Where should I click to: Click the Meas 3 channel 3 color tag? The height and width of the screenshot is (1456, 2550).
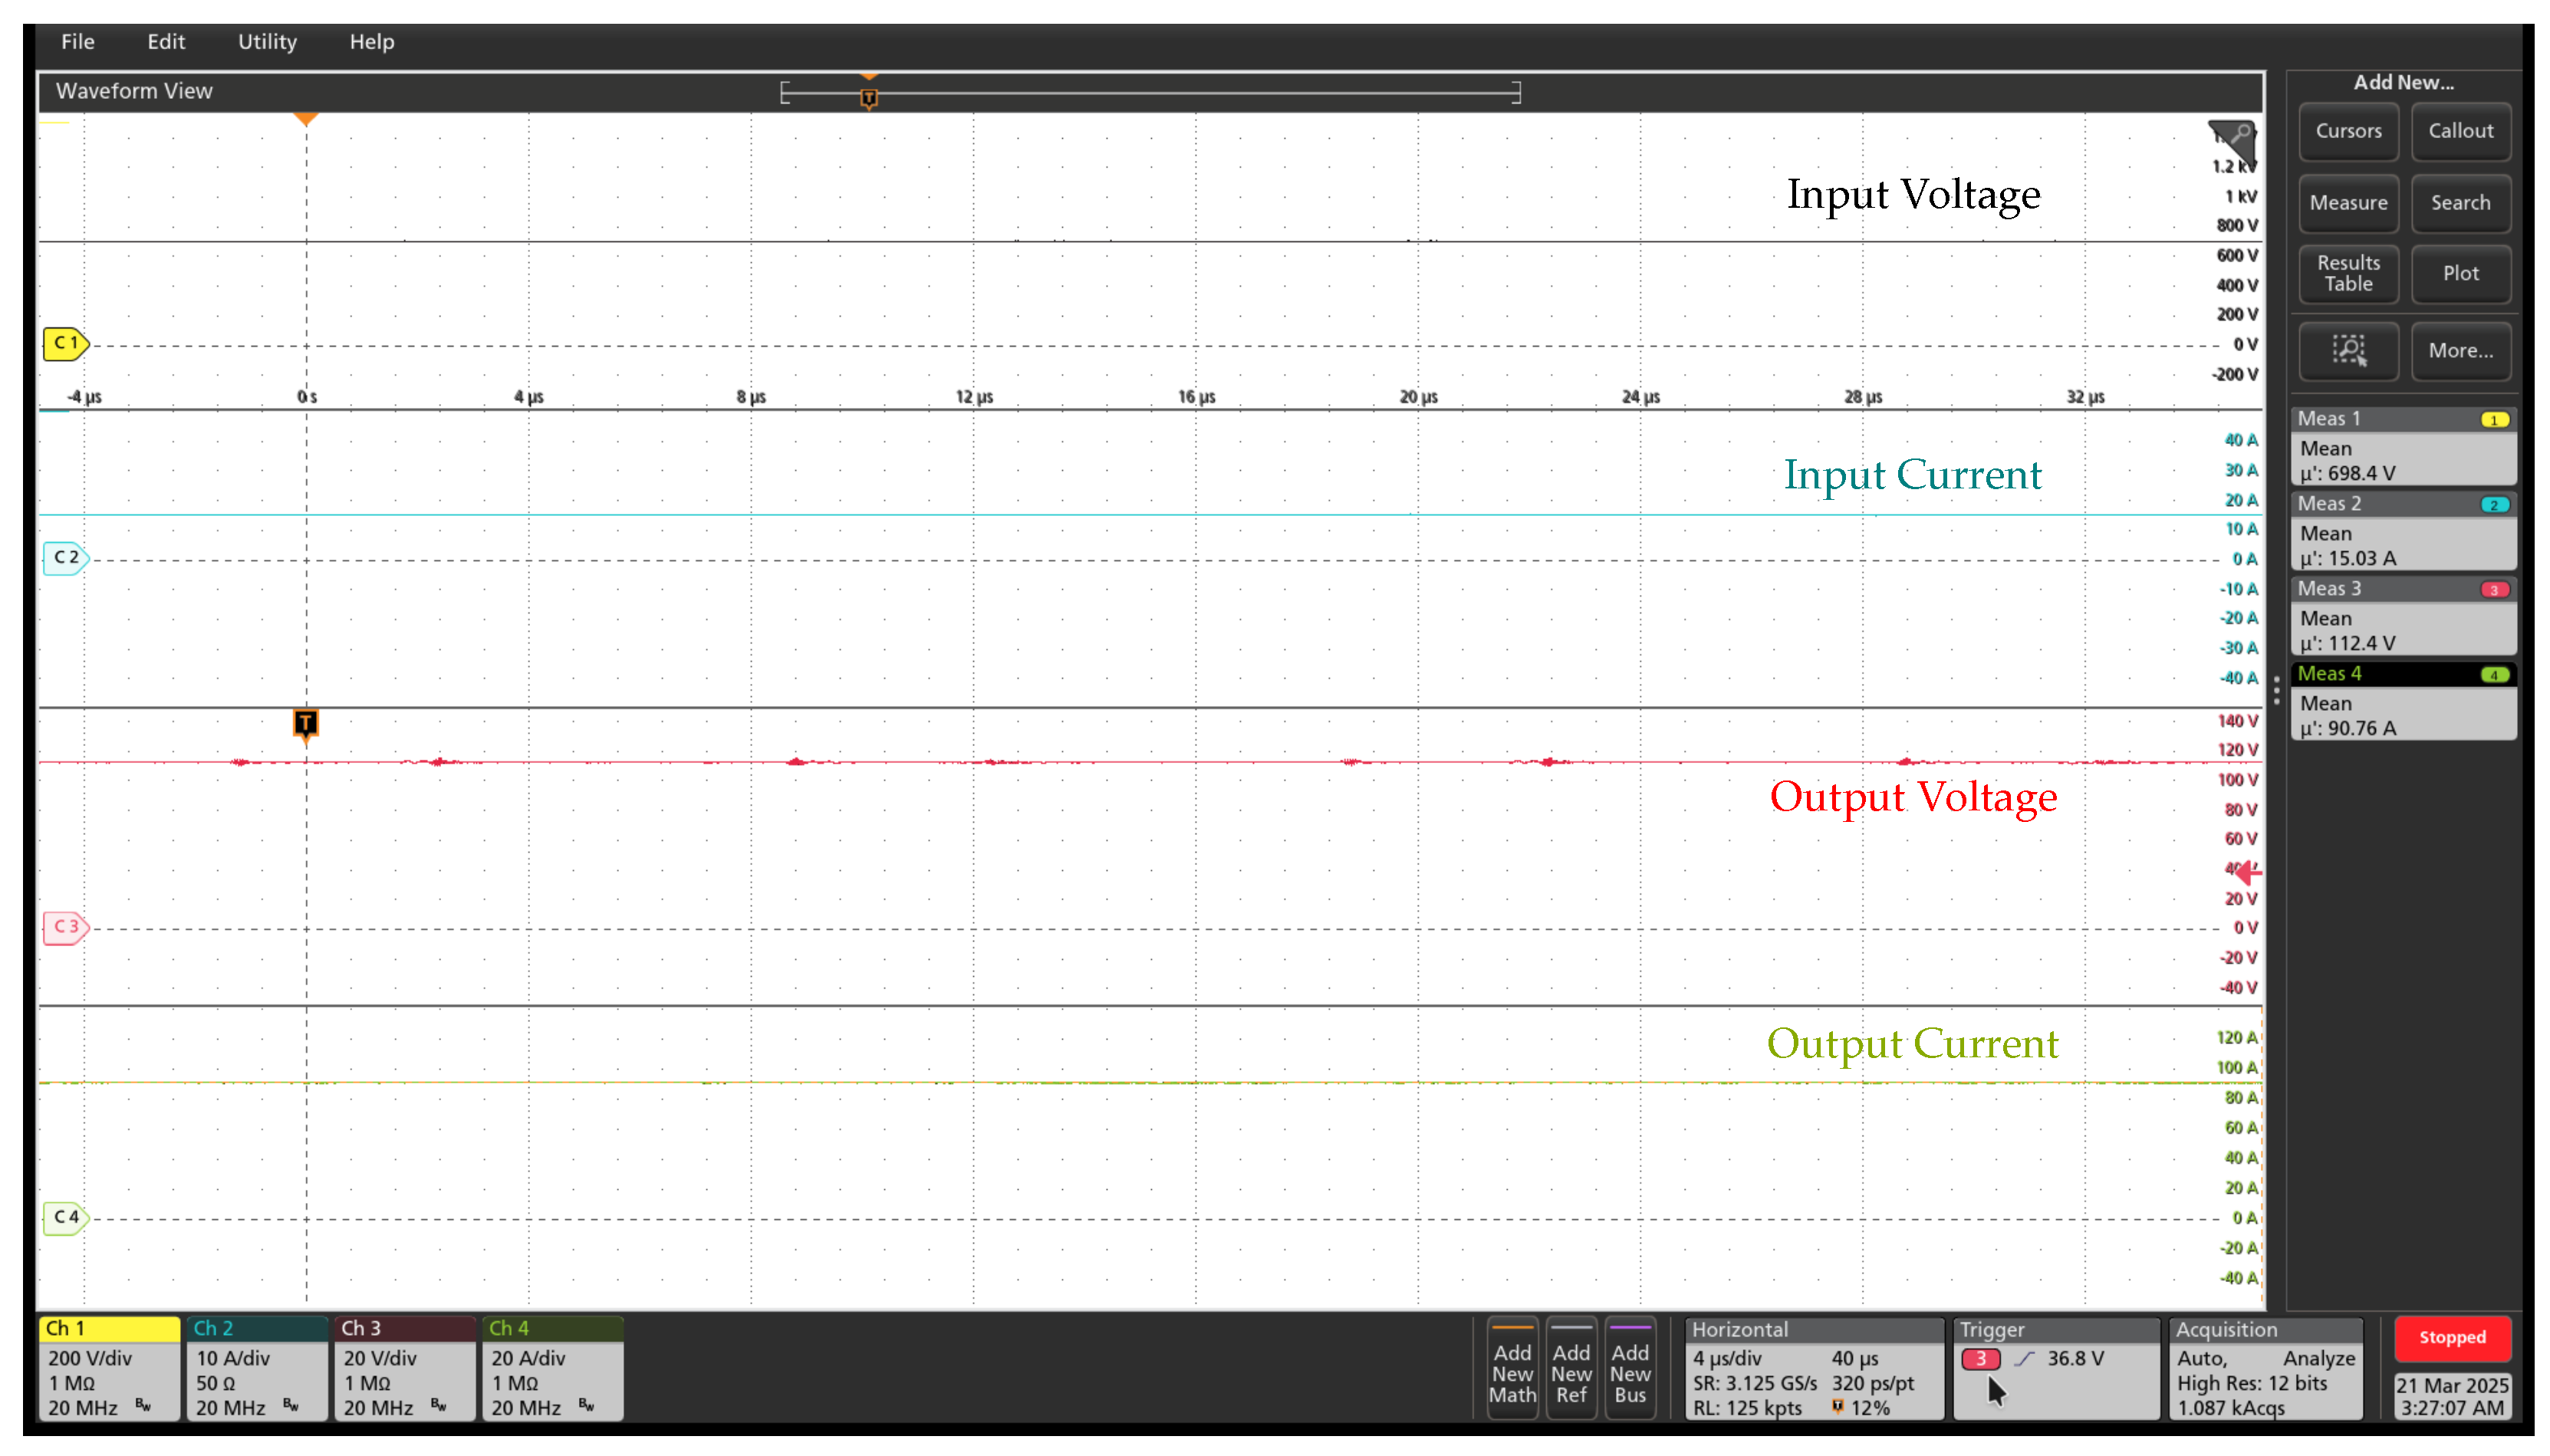(x=2493, y=590)
